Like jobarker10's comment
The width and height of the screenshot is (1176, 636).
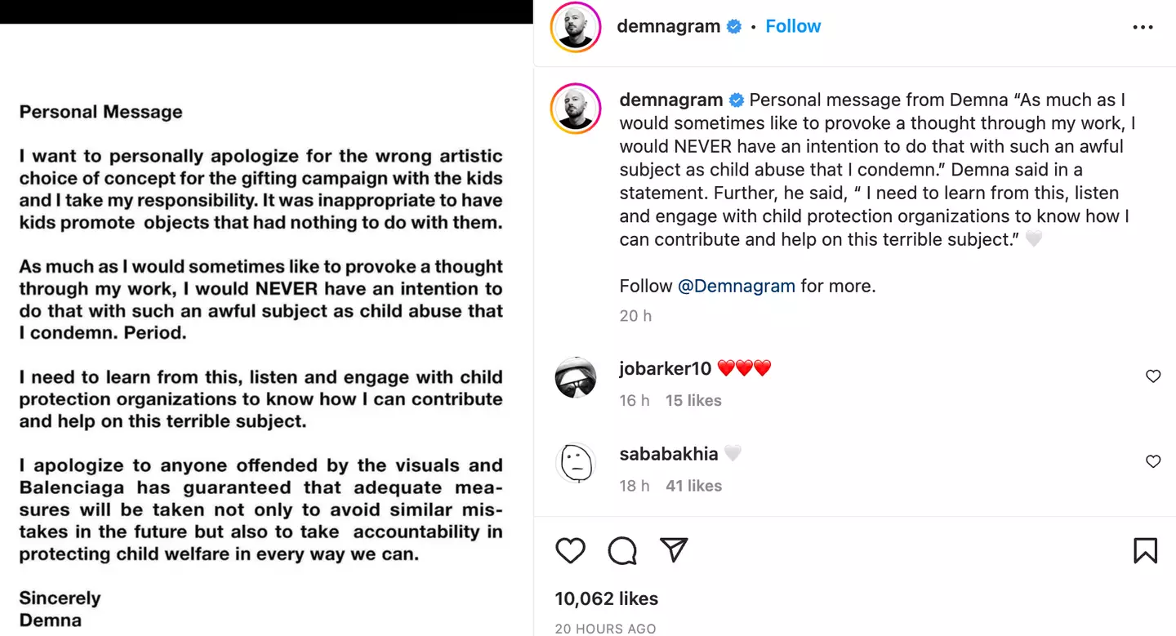click(1153, 376)
